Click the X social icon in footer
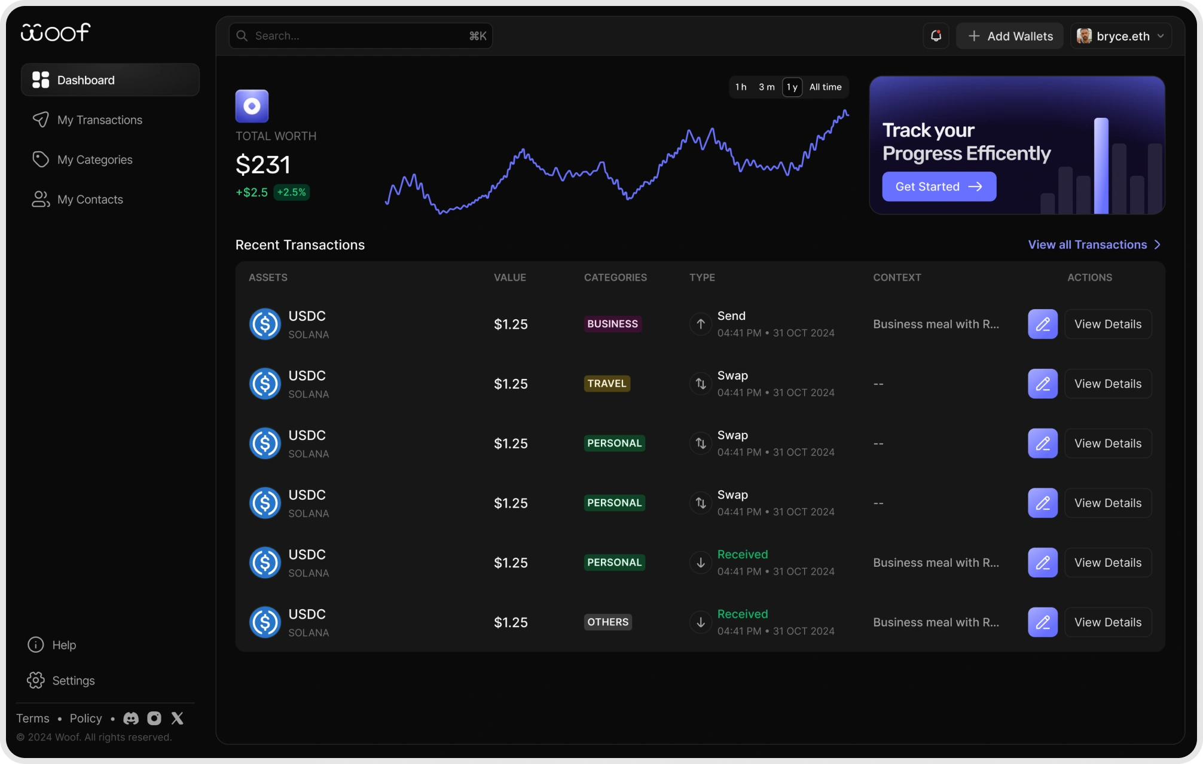 (x=177, y=718)
